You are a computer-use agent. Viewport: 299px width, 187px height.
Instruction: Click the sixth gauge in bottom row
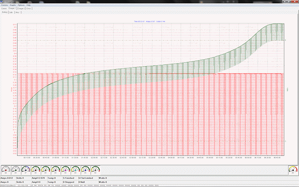[x=56, y=169]
